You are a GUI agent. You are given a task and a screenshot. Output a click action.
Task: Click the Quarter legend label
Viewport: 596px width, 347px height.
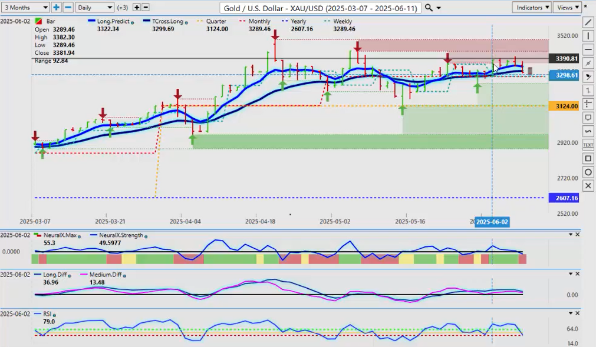pos(216,21)
